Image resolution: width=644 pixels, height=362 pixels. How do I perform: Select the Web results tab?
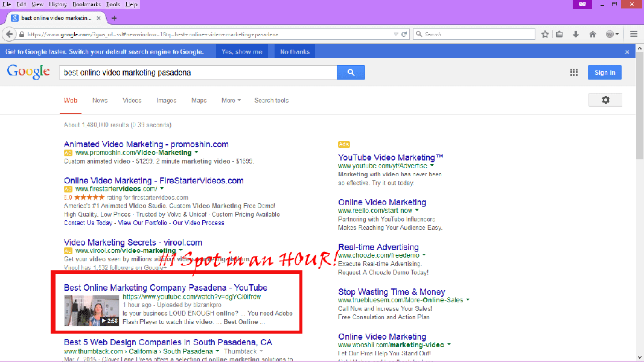coord(71,100)
